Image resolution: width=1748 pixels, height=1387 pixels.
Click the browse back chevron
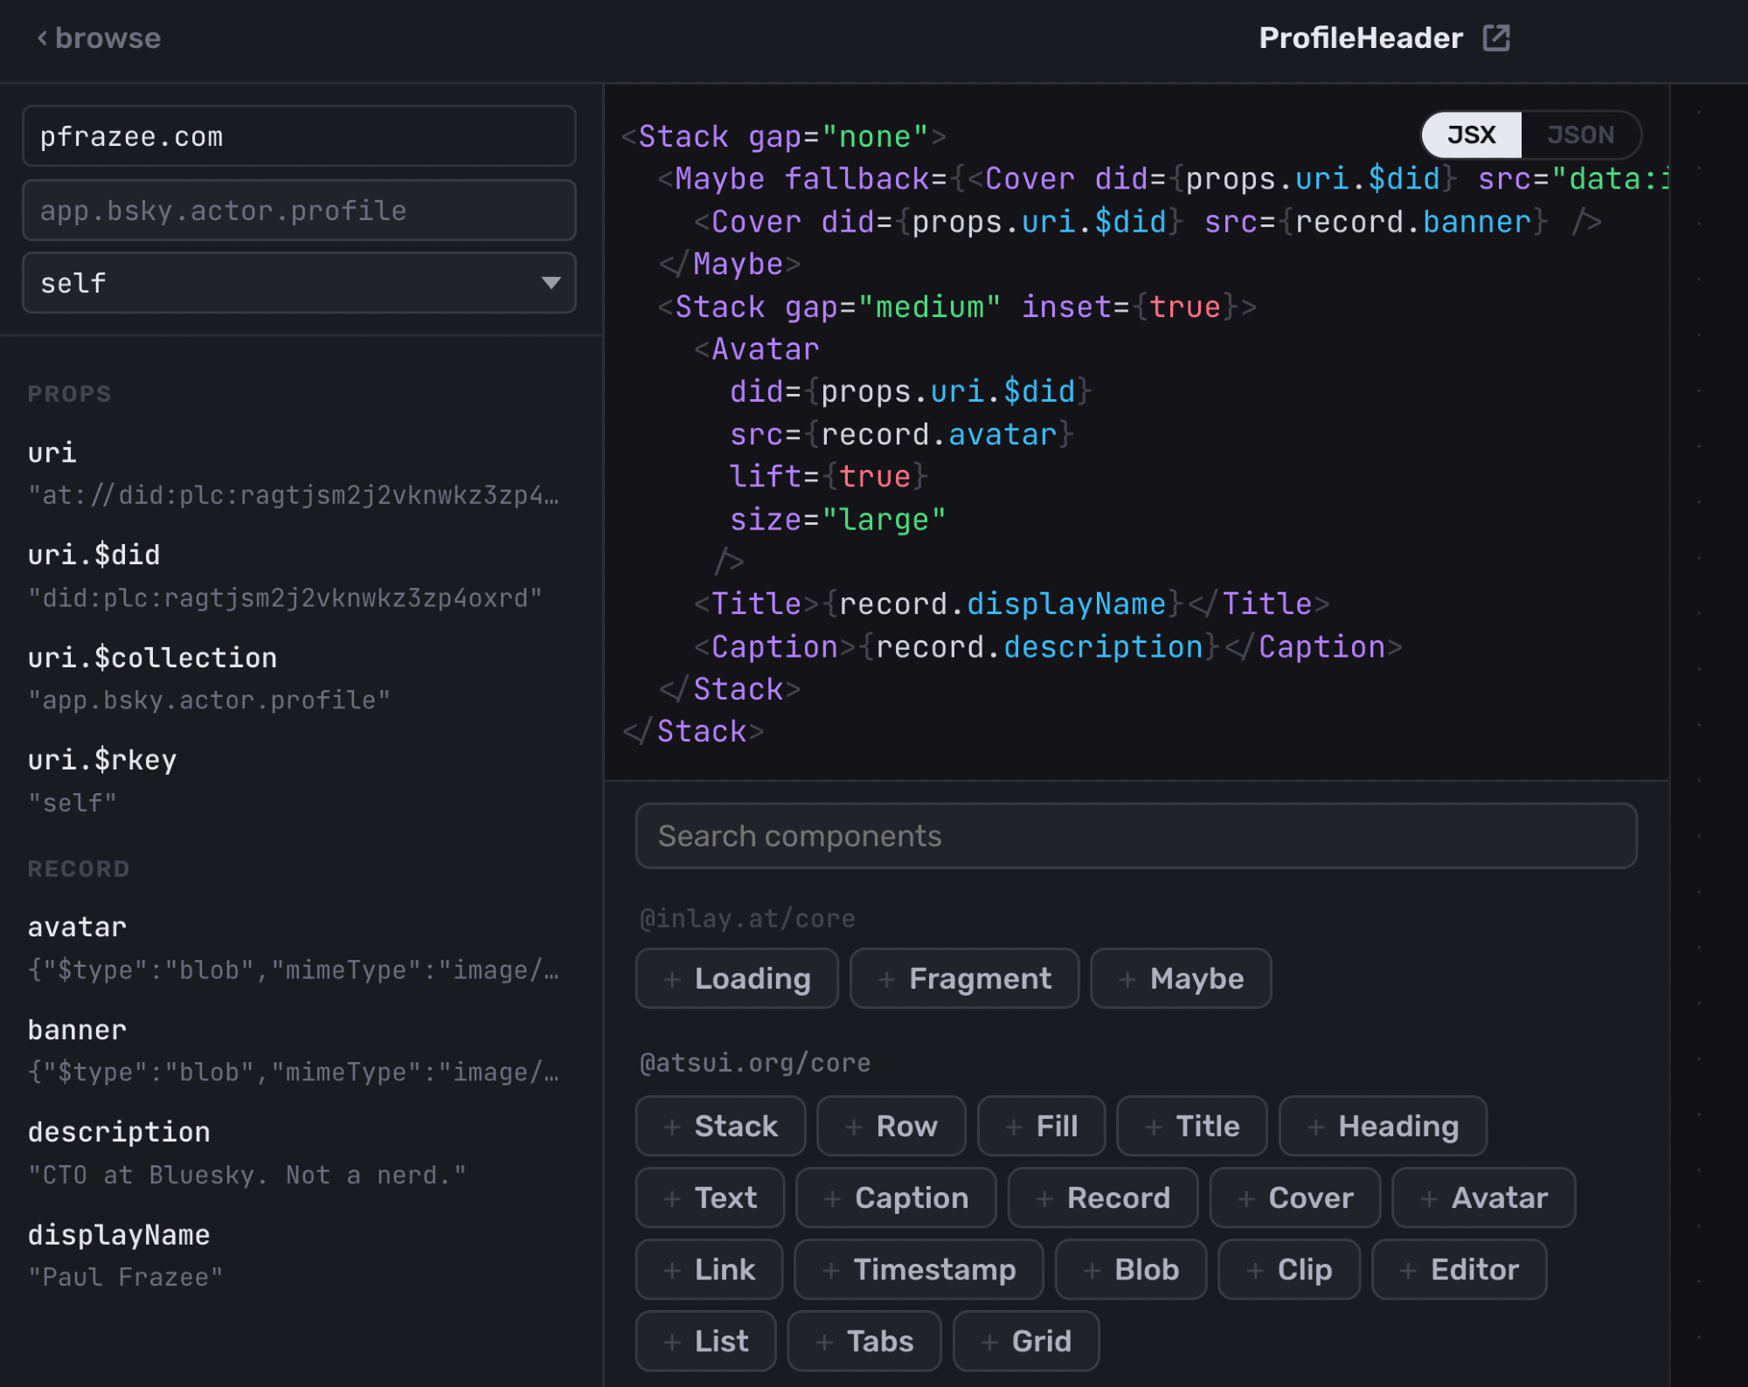click(42, 38)
